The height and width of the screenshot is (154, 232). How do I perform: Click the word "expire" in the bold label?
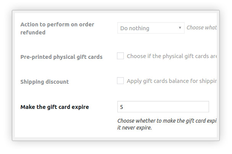coord(79,107)
